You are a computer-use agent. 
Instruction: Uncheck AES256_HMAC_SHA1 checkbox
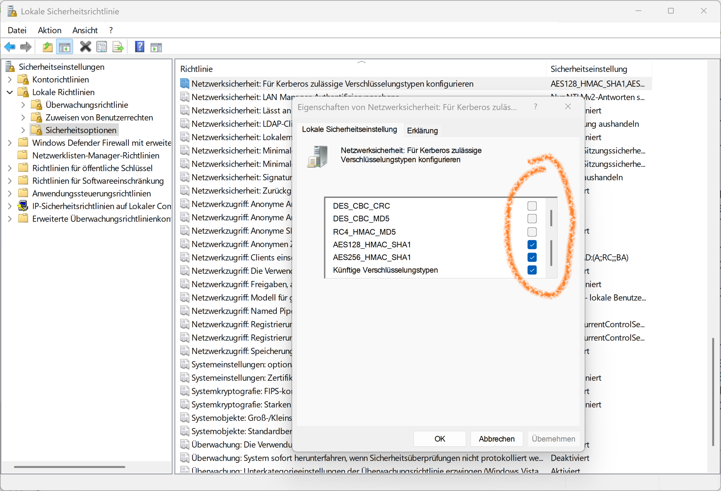click(x=532, y=257)
